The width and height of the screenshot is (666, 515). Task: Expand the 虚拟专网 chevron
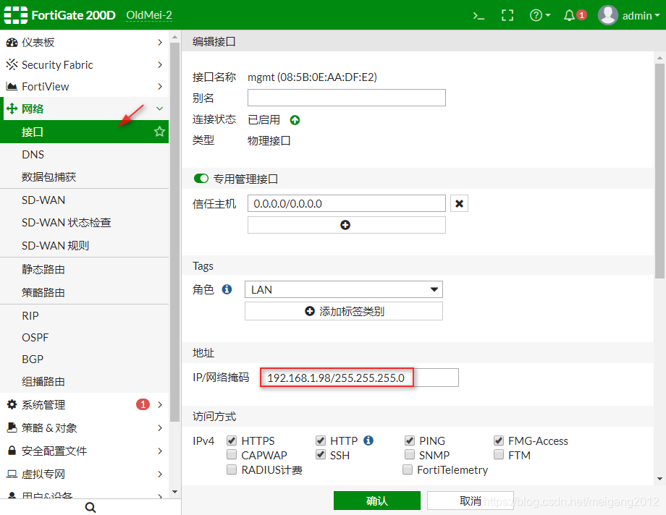point(160,474)
